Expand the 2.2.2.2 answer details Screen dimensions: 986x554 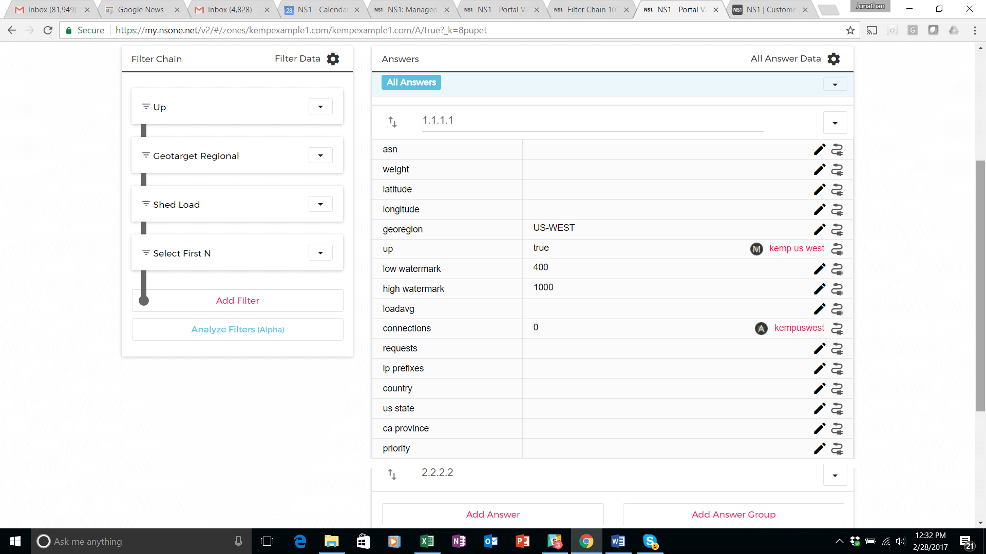[x=835, y=476]
